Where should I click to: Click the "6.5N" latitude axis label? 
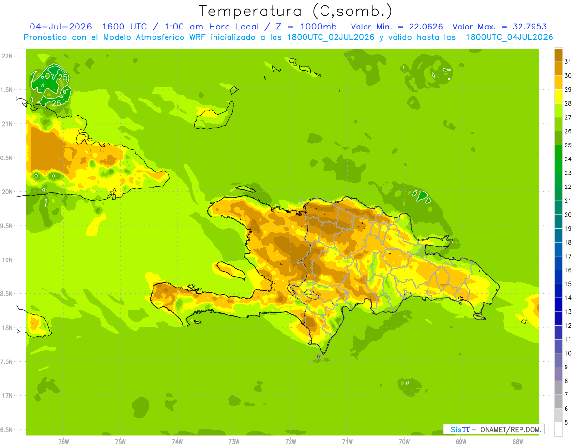pyautogui.click(x=7, y=430)
